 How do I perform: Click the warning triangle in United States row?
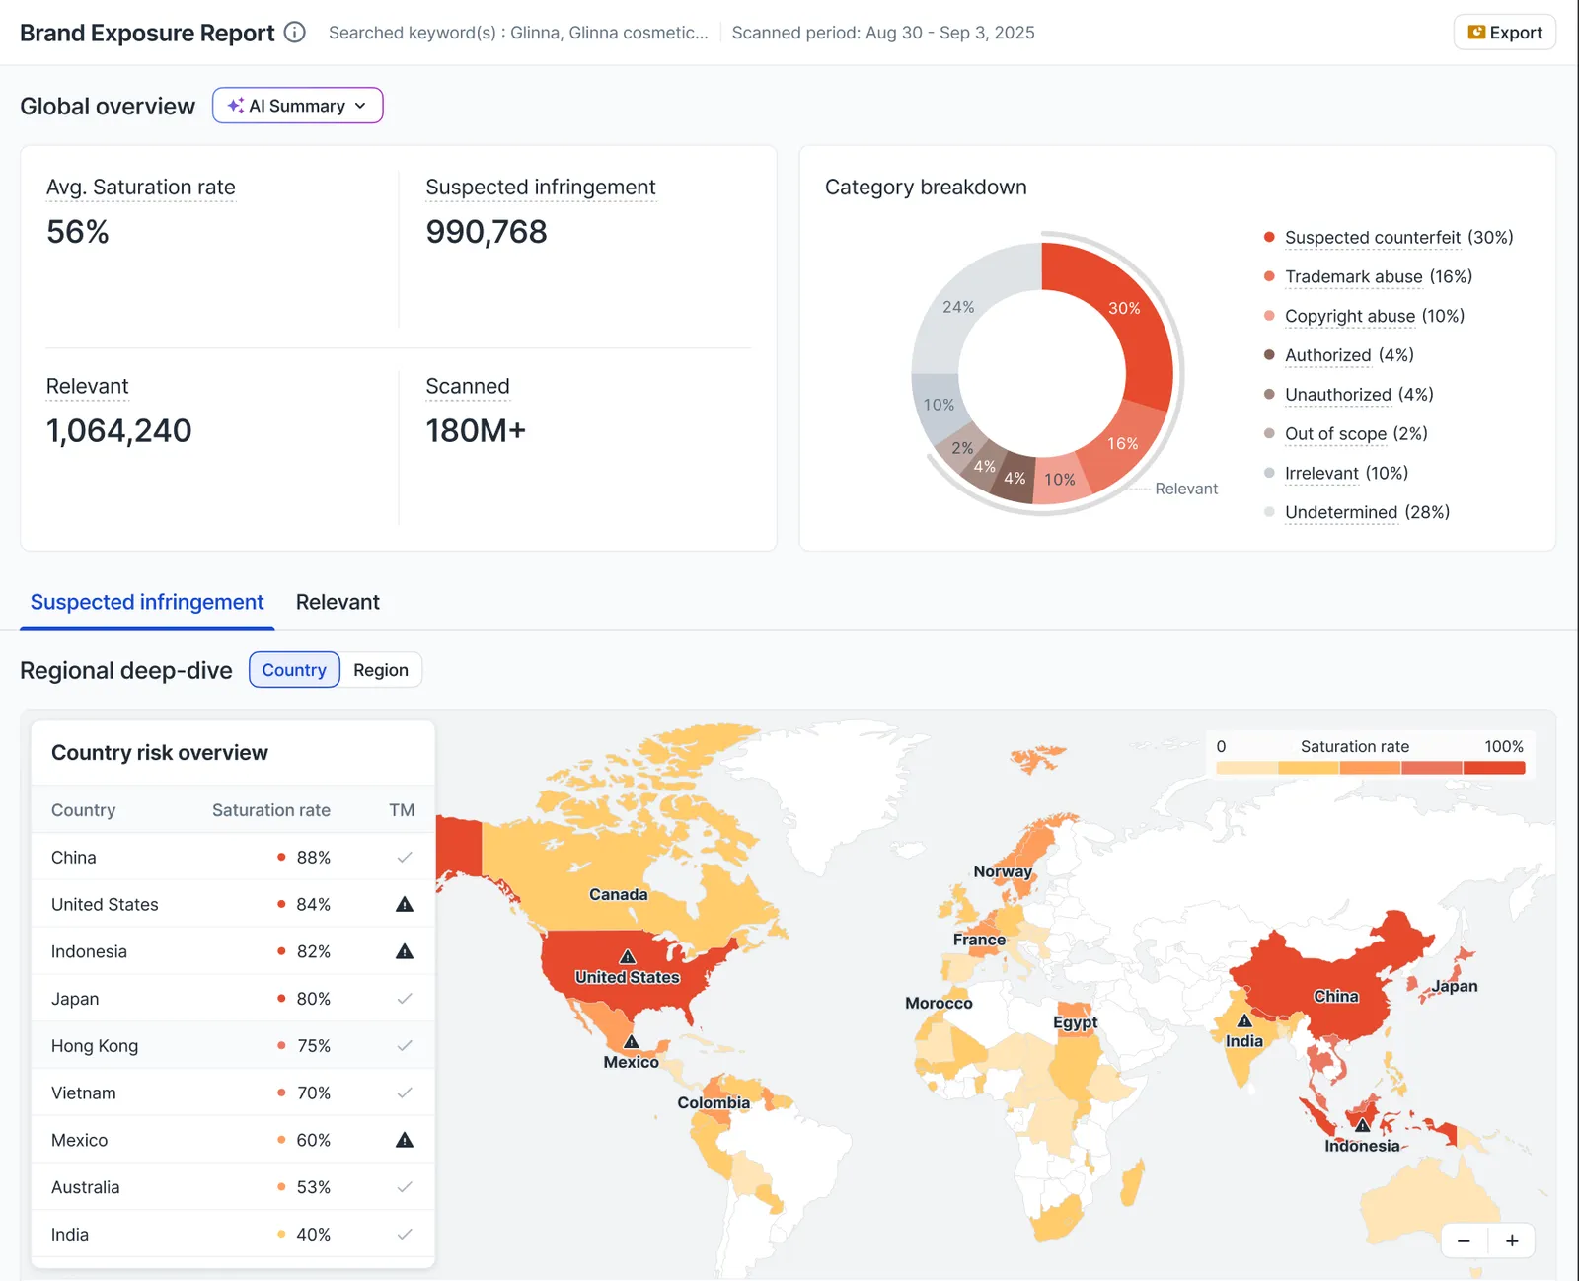point(405,904)
